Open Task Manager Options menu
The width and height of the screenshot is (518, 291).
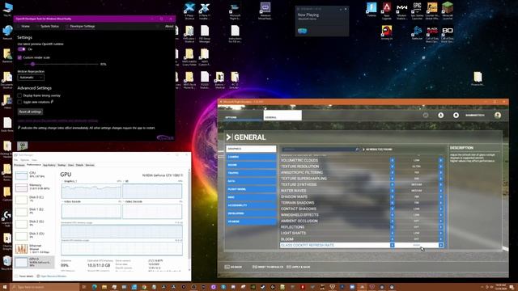[x=24, y=160]
